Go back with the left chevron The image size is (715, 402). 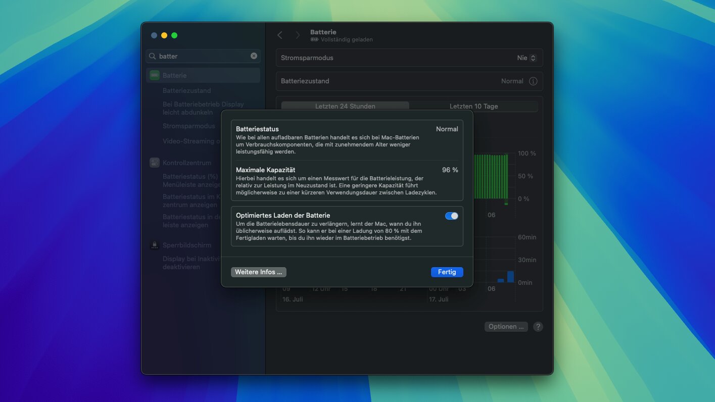point(280,35)
